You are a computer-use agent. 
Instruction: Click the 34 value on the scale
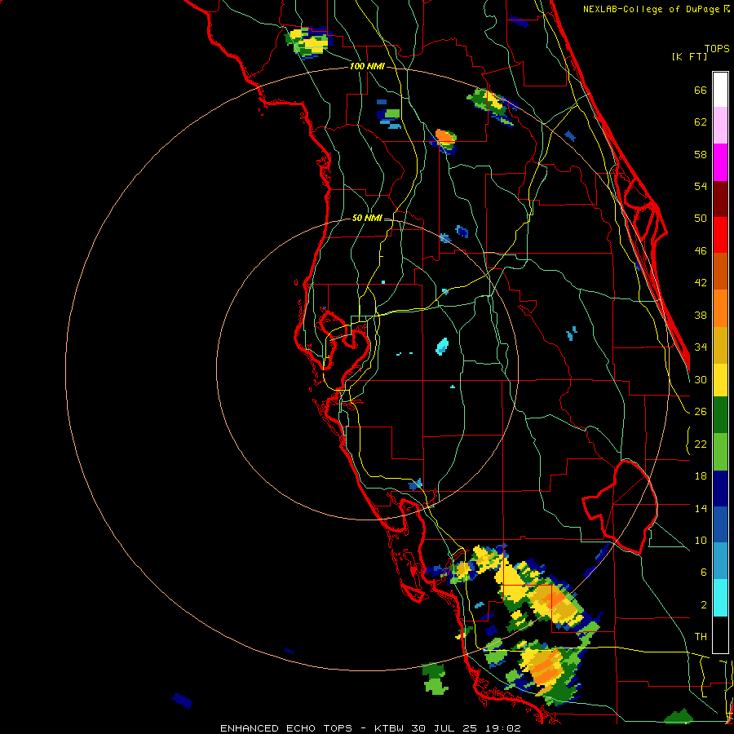pyautogui.click(x=701, y=347)
